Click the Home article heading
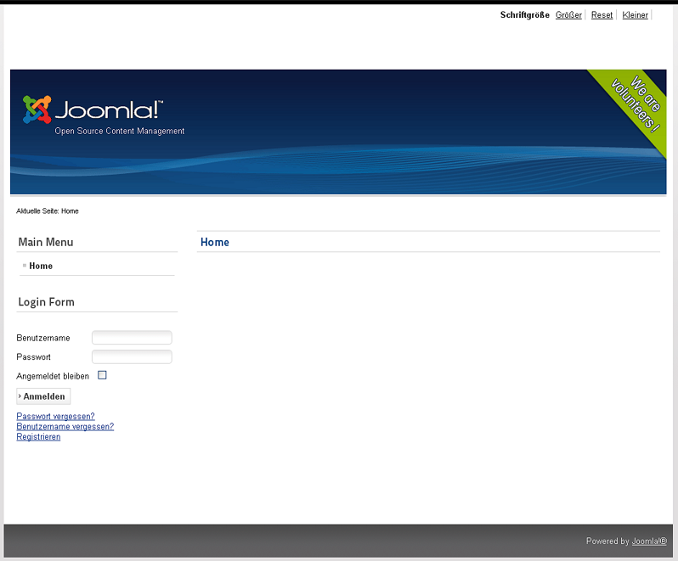678x561 pixels. coord(215,242)
